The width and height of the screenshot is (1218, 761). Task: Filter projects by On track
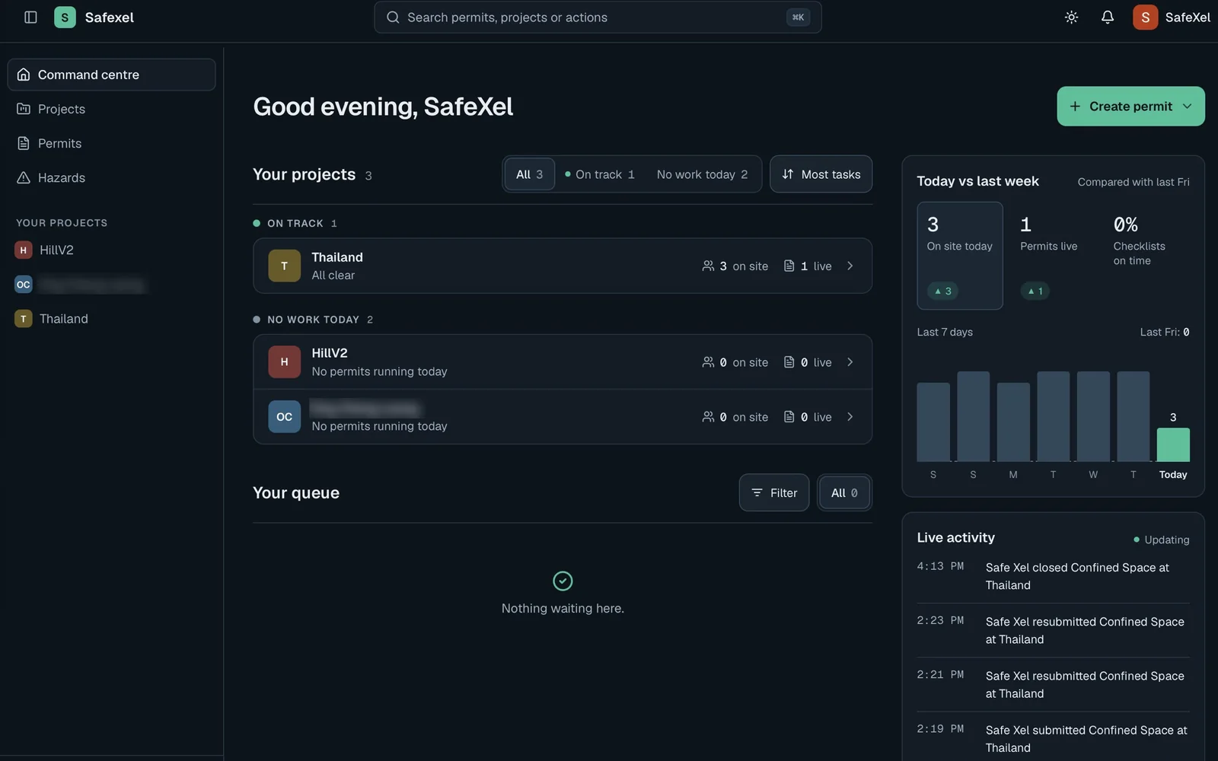point(600,174)
